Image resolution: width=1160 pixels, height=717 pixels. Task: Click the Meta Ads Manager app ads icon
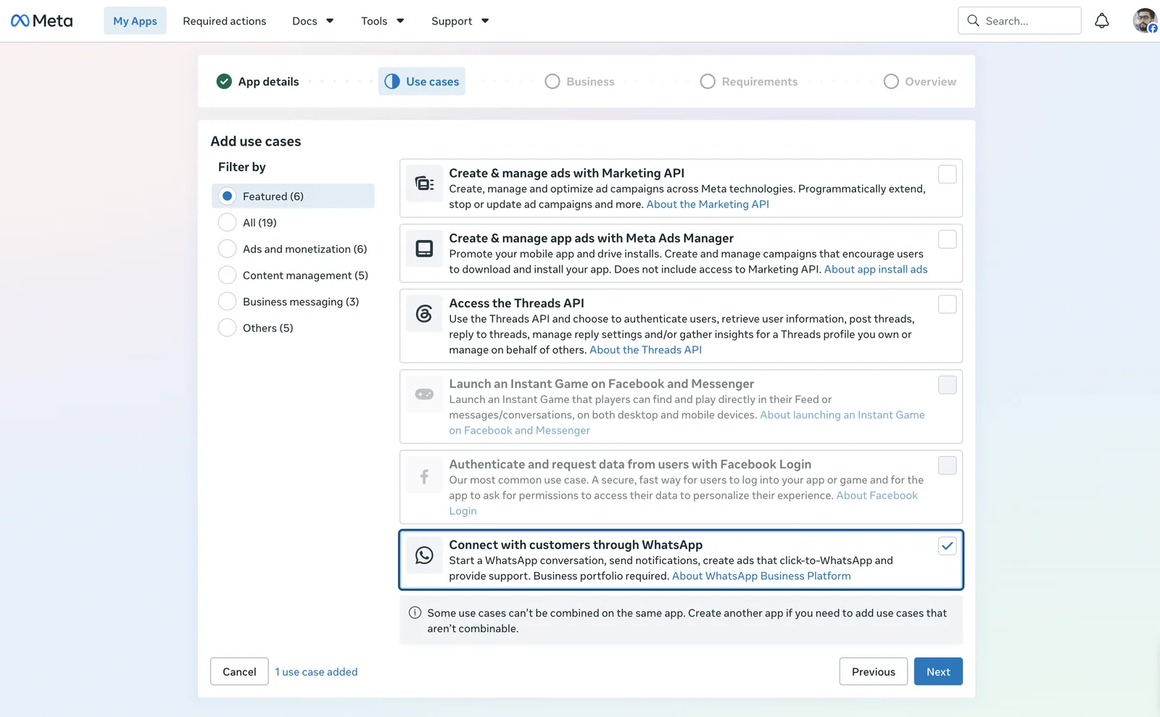point(424,249)
